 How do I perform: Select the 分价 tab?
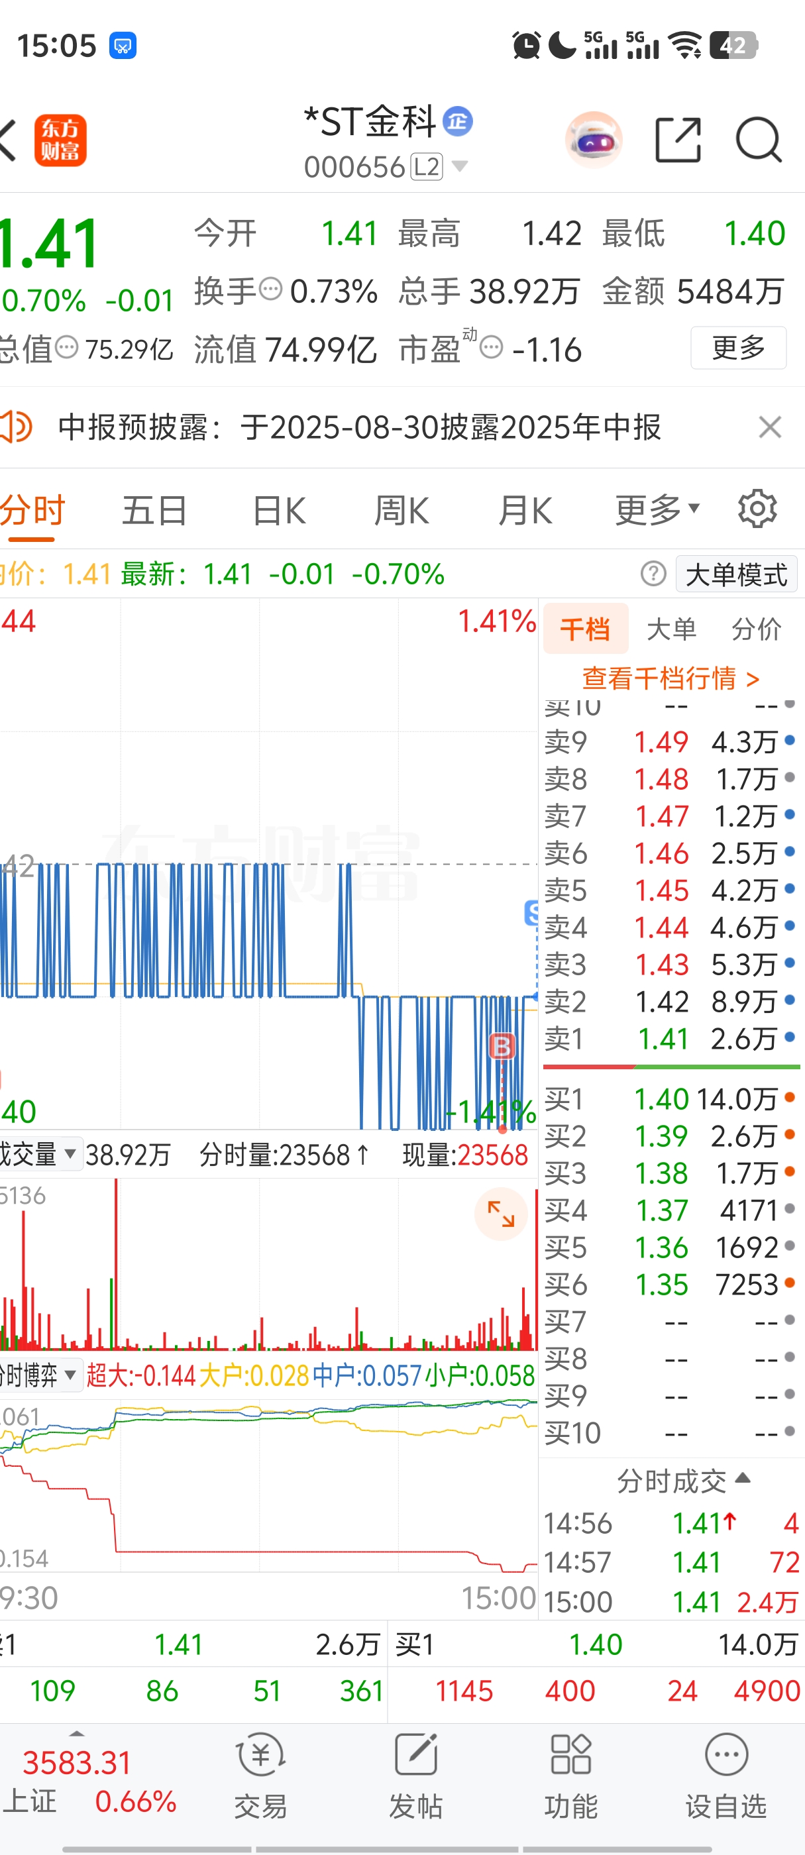point(757,629)
